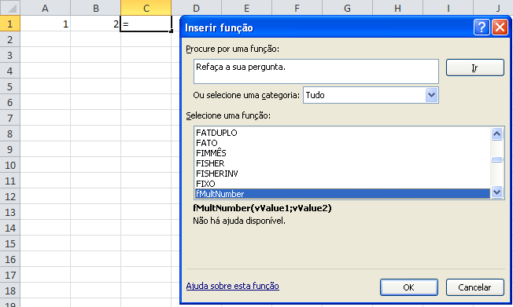Select column A header
This screenshot has height=307, width=513.
[45, 8]
